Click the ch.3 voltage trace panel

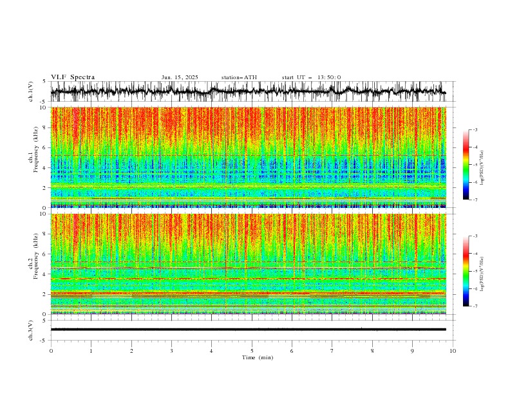252,330
